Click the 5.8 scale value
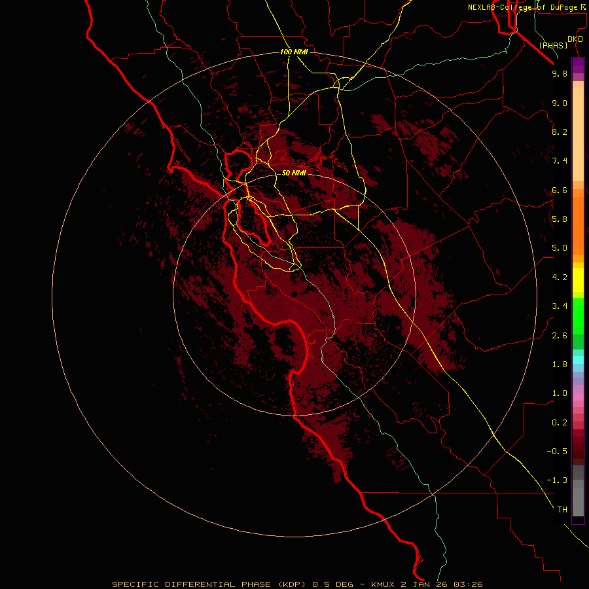 coord(560,219)
